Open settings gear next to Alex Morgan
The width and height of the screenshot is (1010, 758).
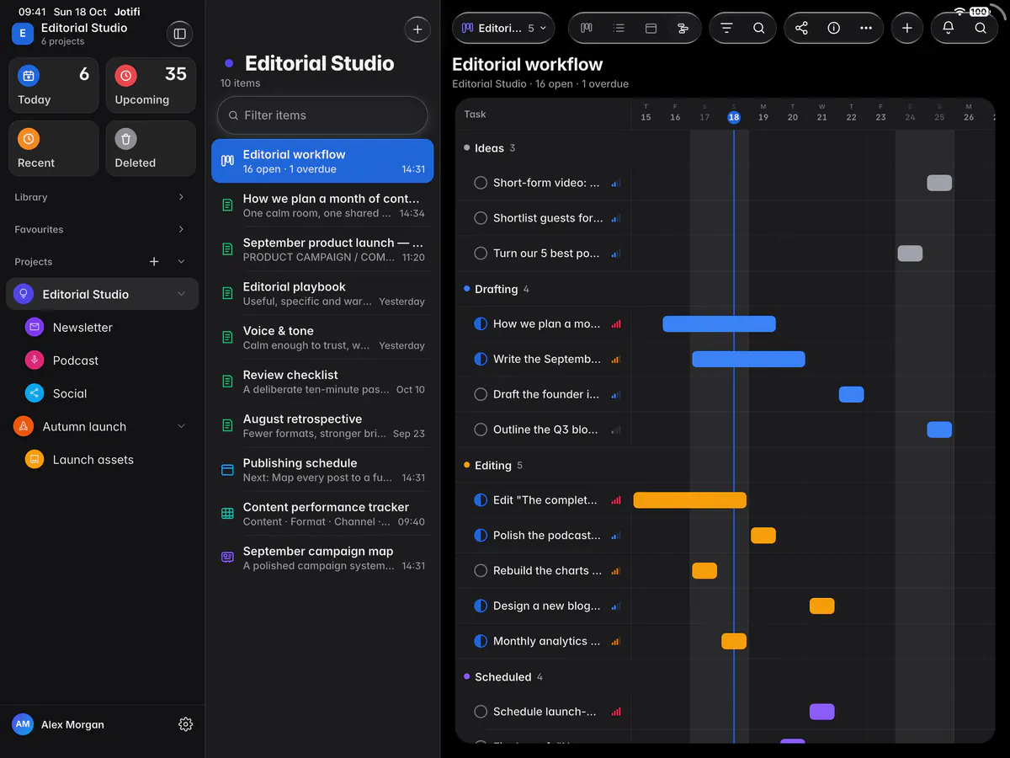[186, 724]
